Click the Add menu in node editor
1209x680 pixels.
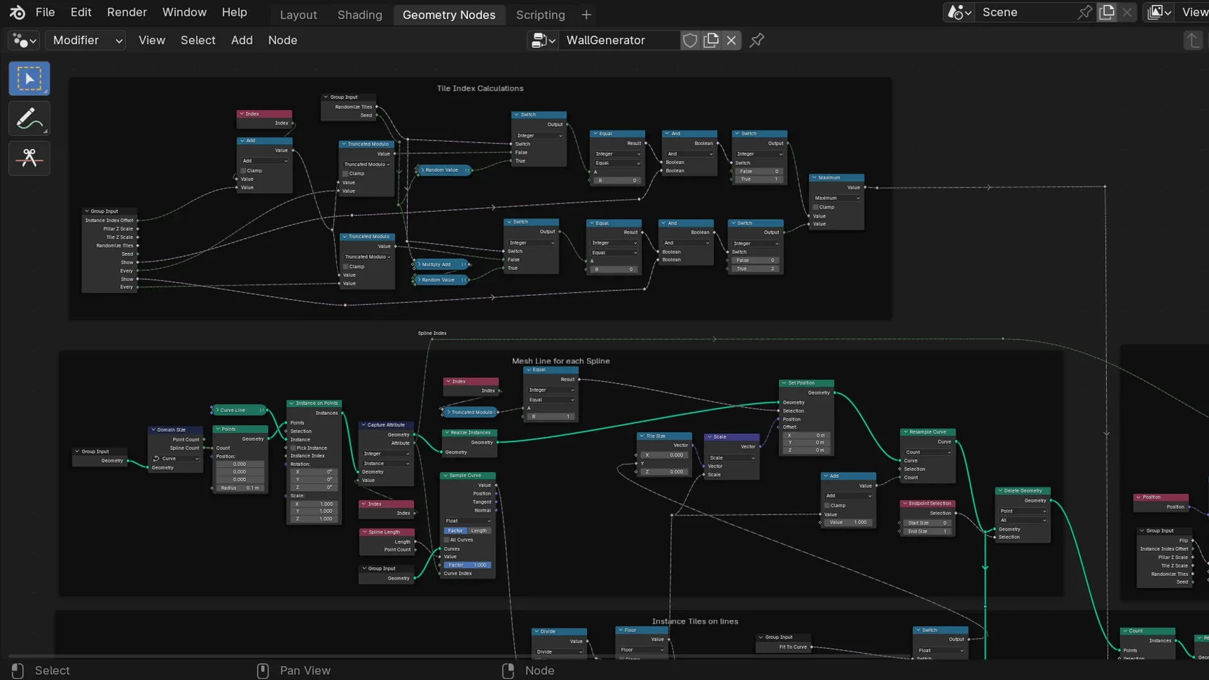pos(242,40)
